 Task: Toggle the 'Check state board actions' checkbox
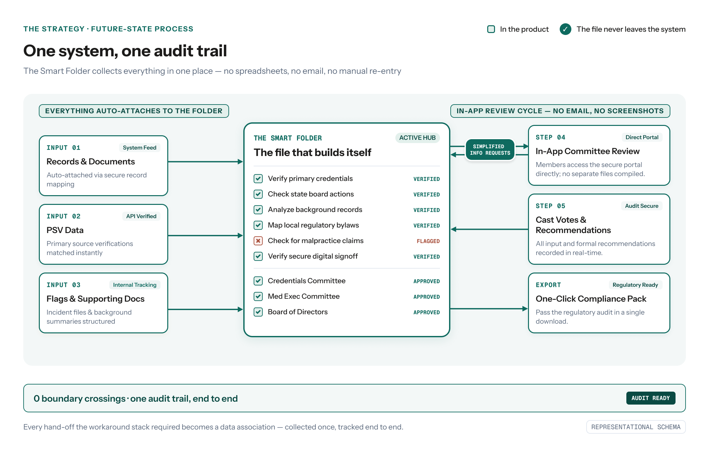click(258, 194)
